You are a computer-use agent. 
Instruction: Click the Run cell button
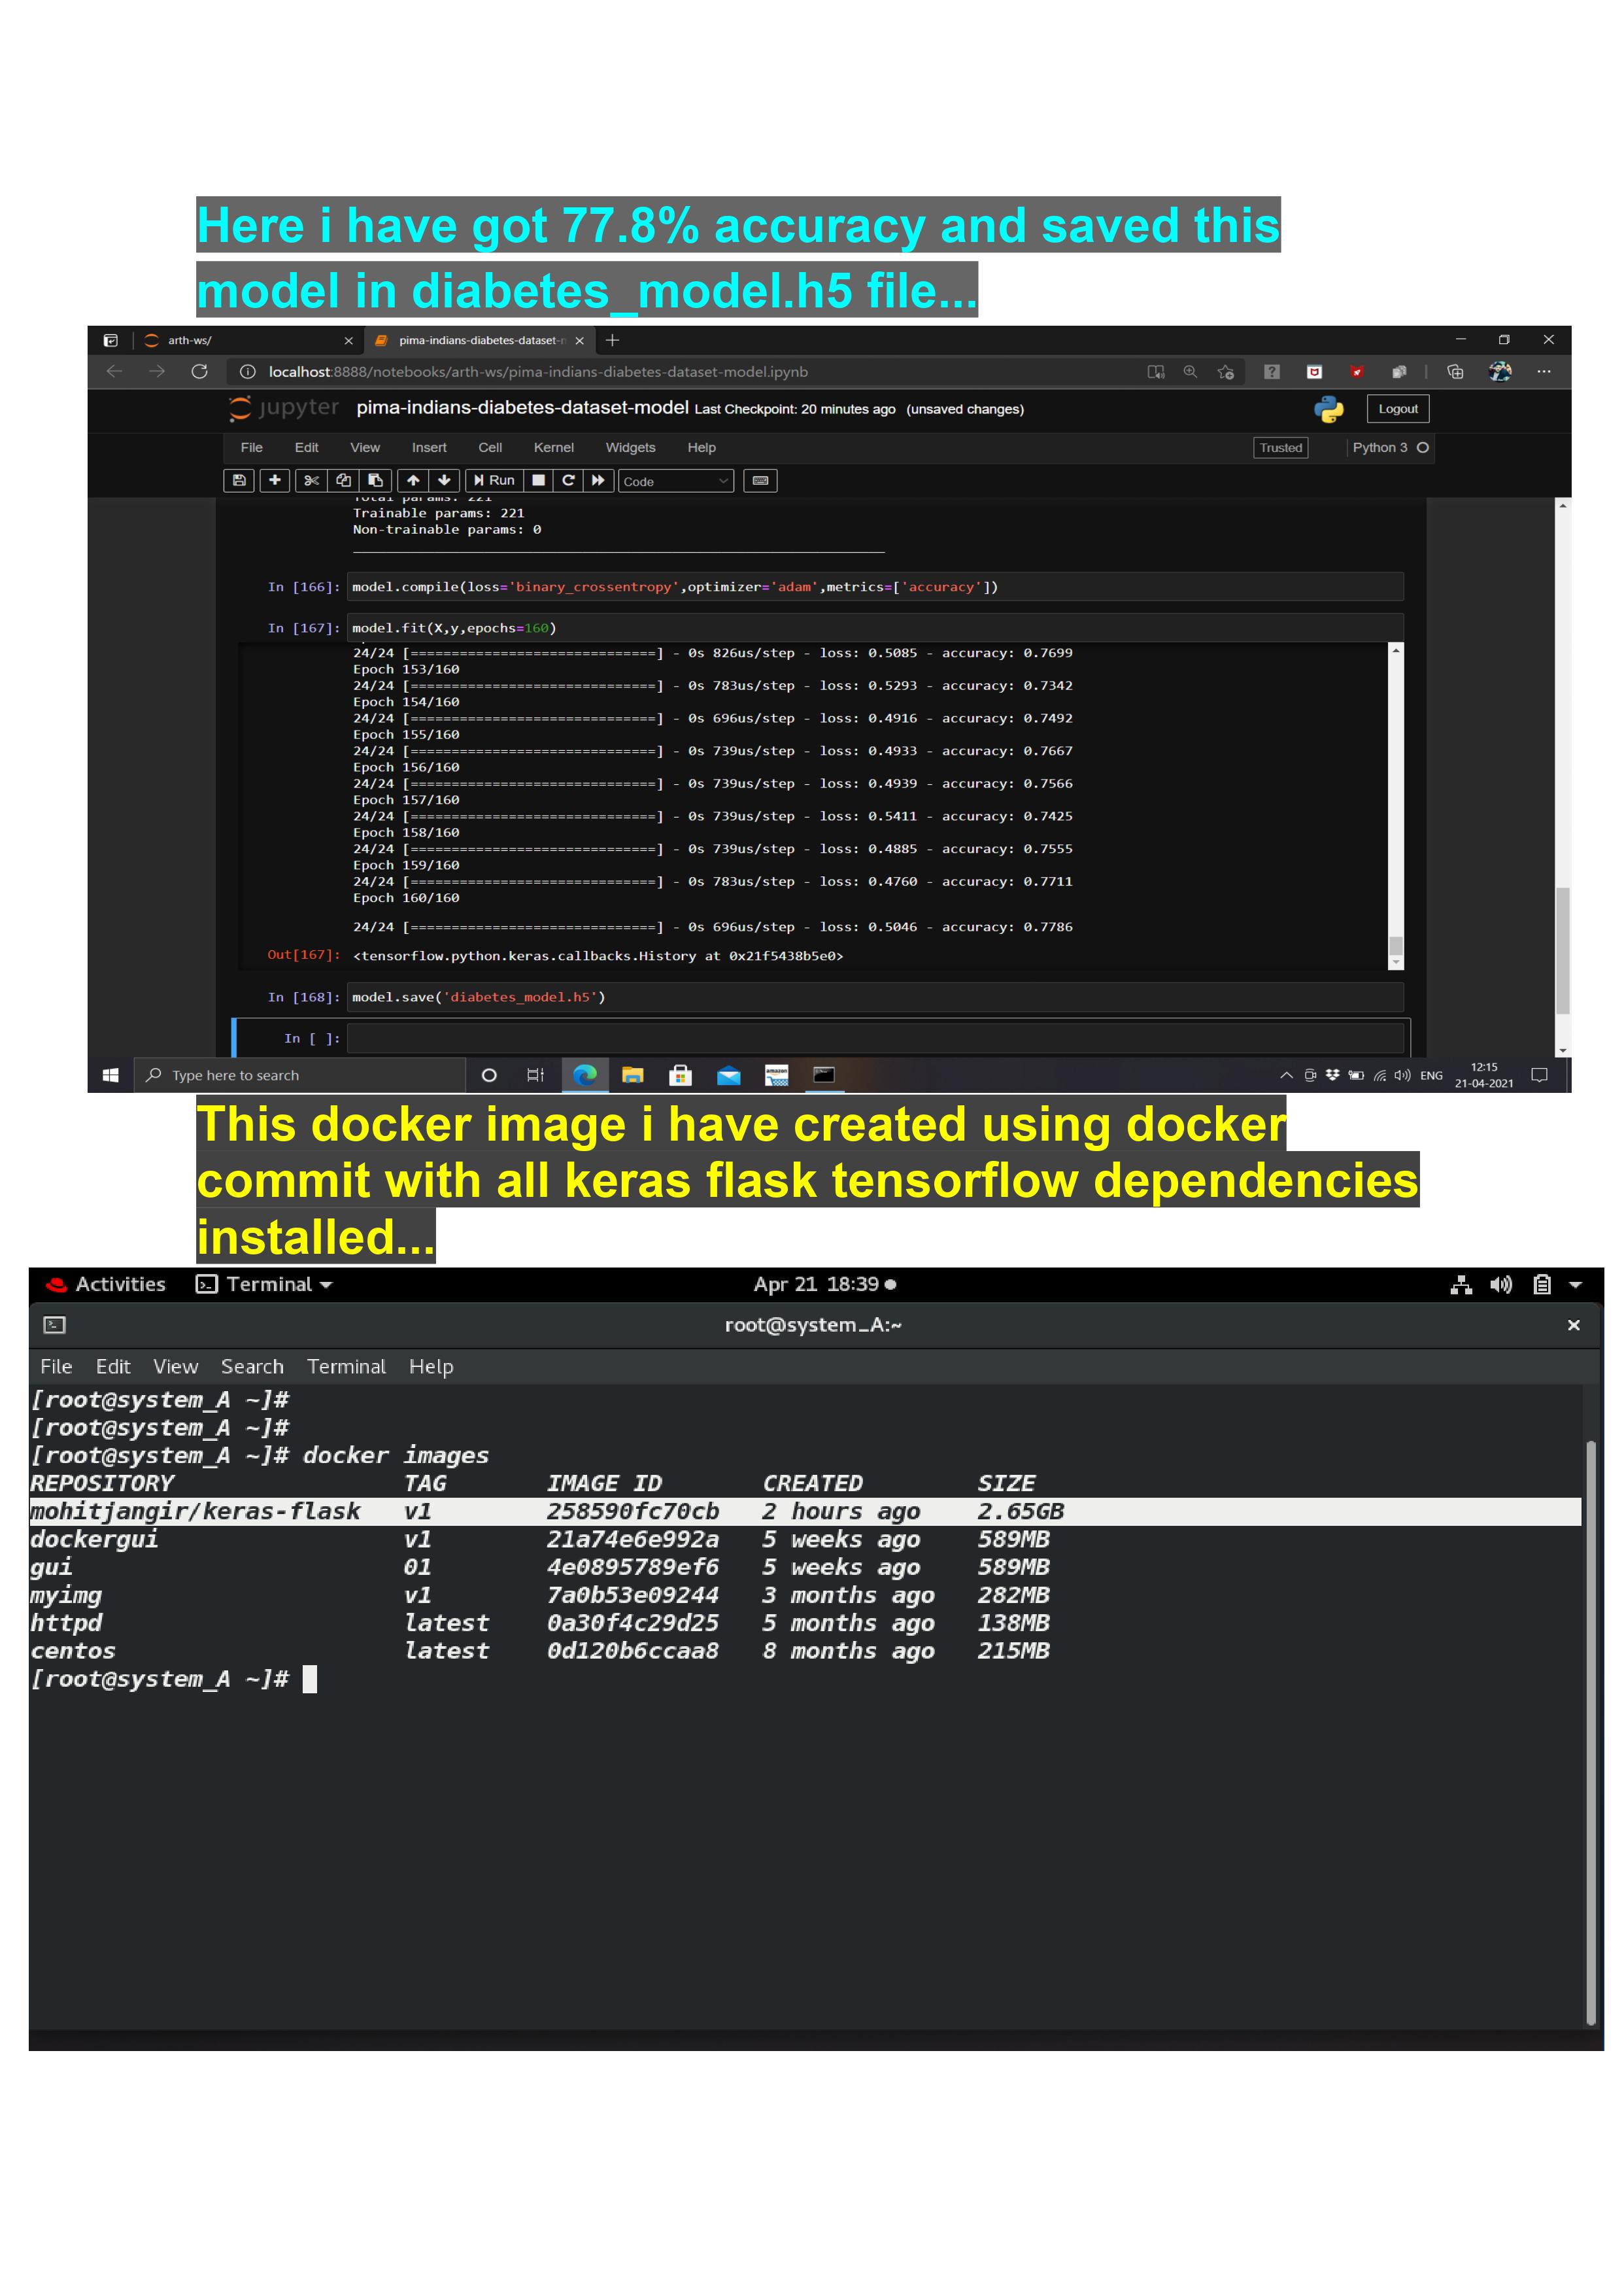point(494,480)
